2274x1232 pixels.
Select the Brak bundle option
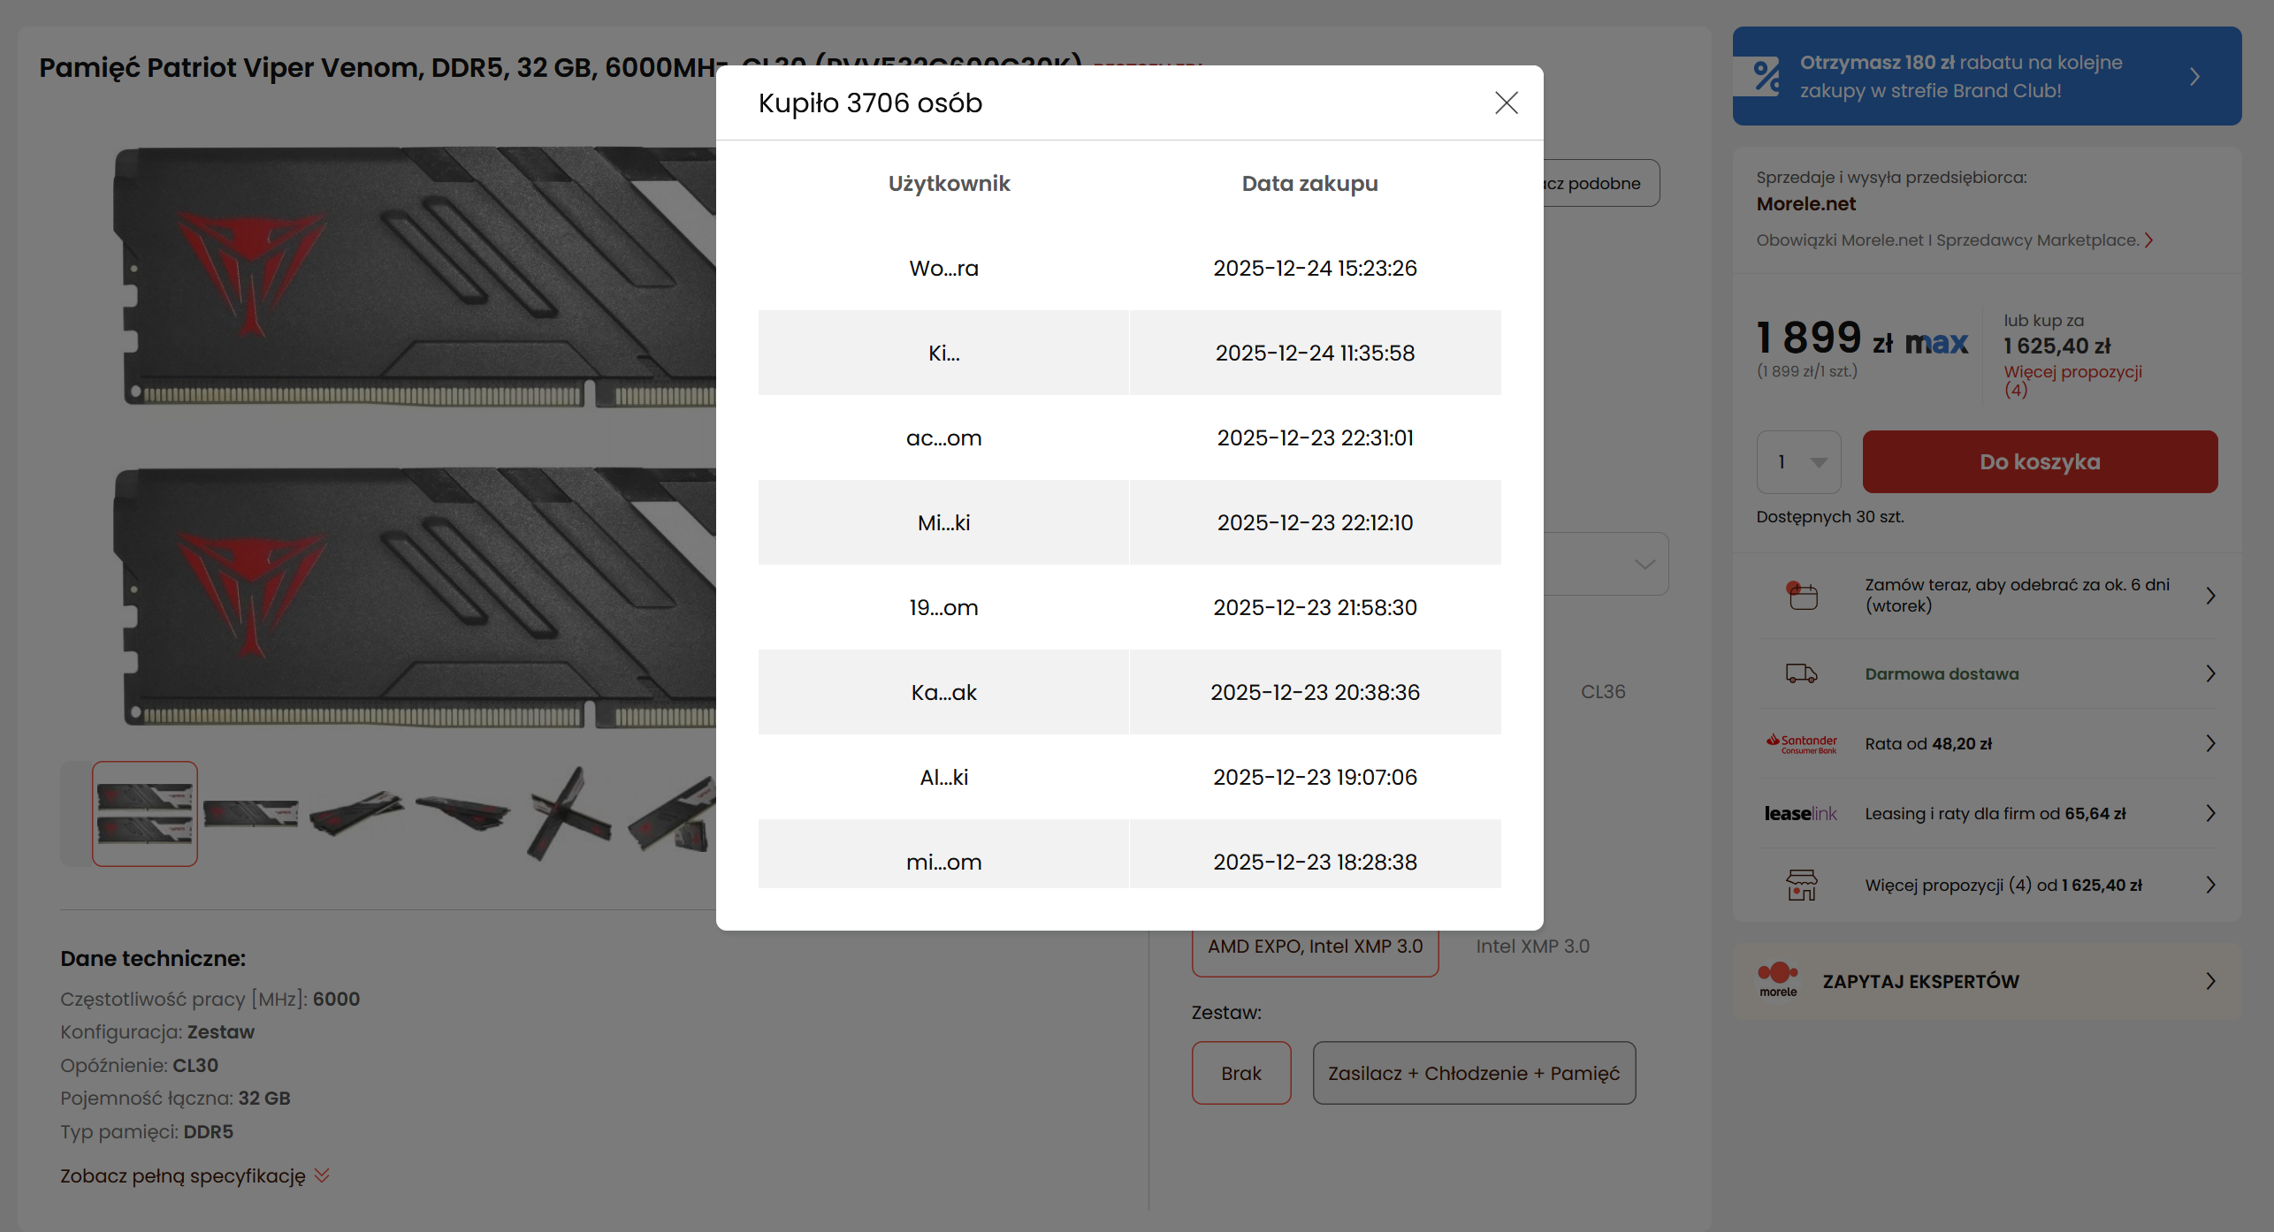click(x=1240, y=1073)
